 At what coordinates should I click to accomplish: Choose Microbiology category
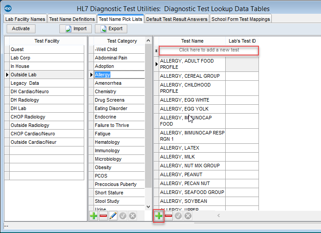(x=119, y=159)
